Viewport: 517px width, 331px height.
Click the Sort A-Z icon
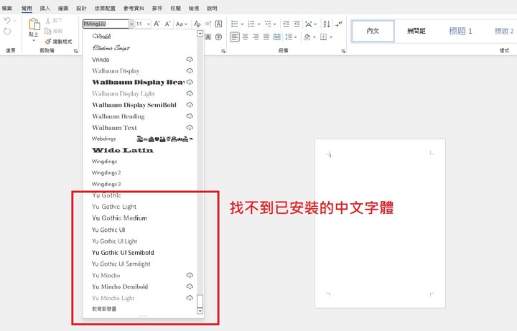coord(327,24)
